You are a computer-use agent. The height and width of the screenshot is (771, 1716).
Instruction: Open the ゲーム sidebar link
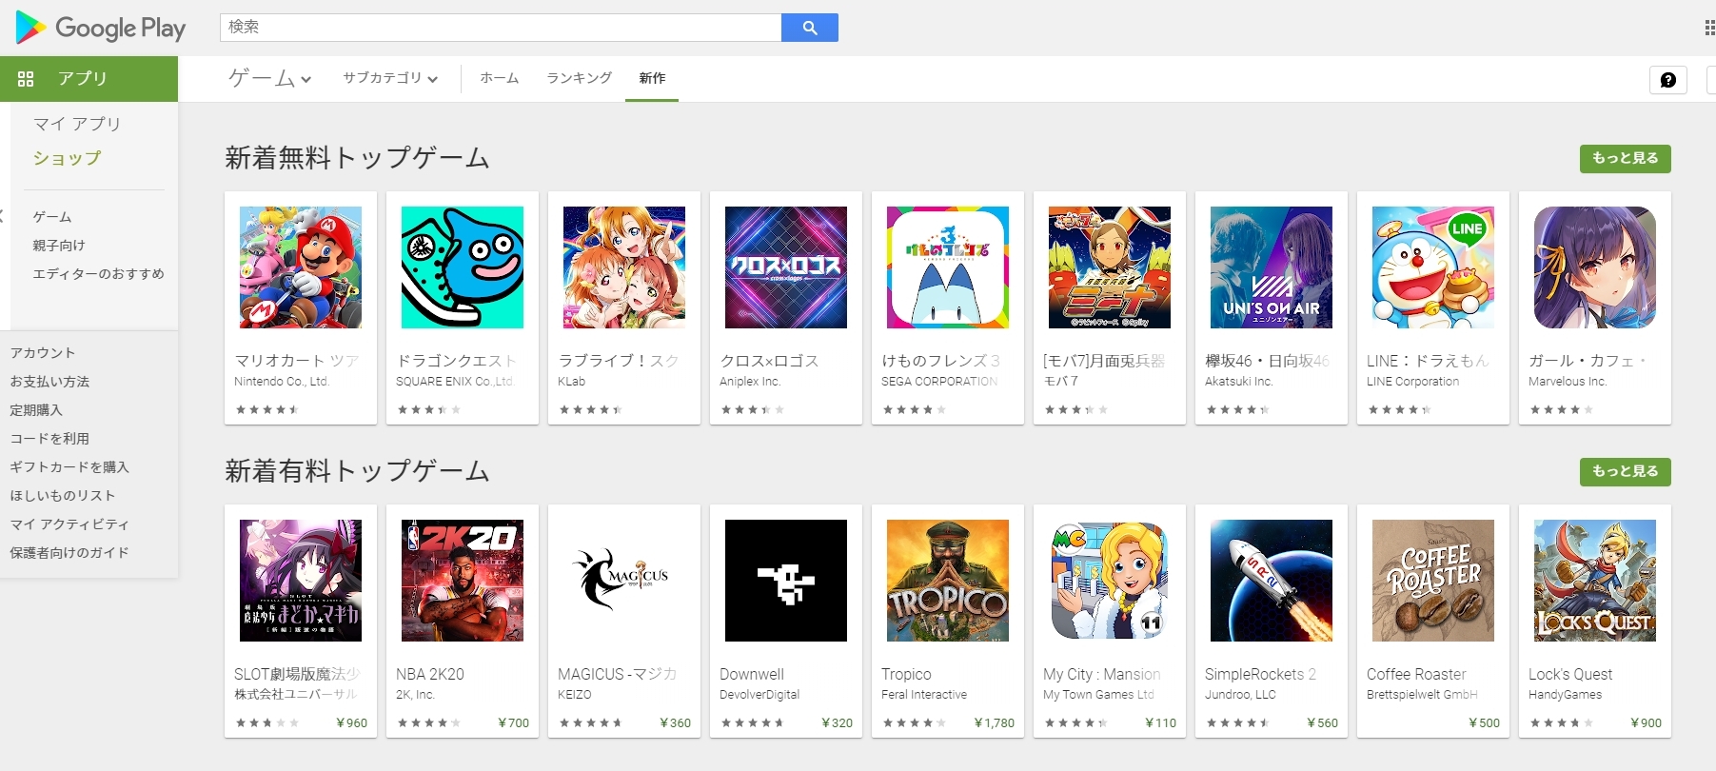tap(52, 217)
